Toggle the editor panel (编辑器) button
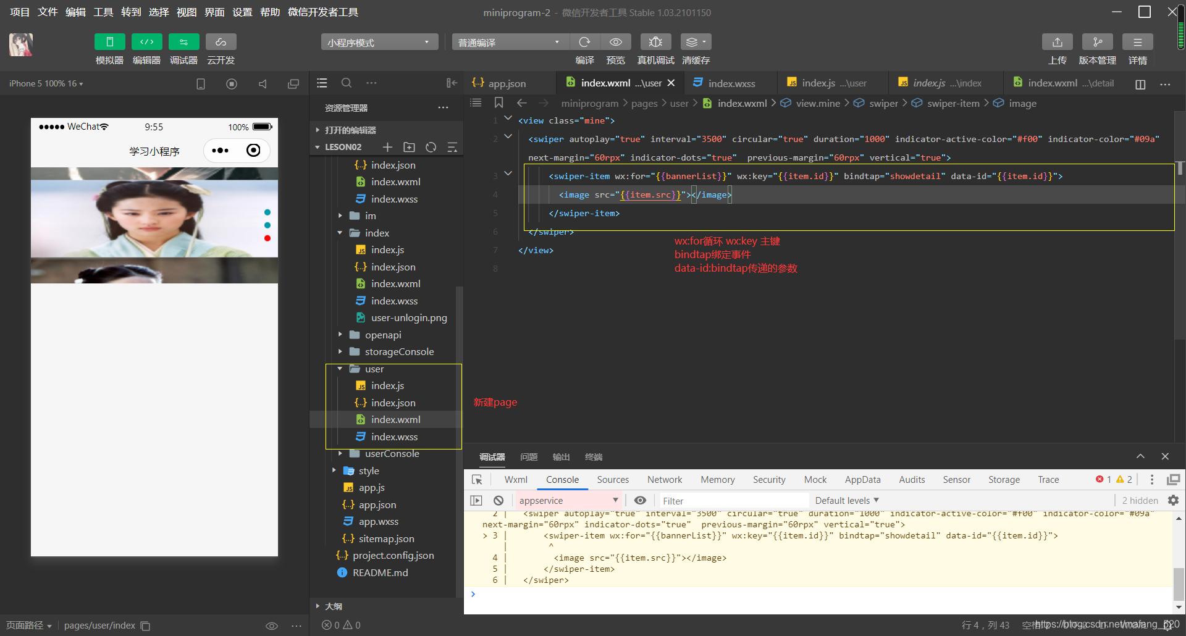The image size is (1186, 636). tap(146, 42)
